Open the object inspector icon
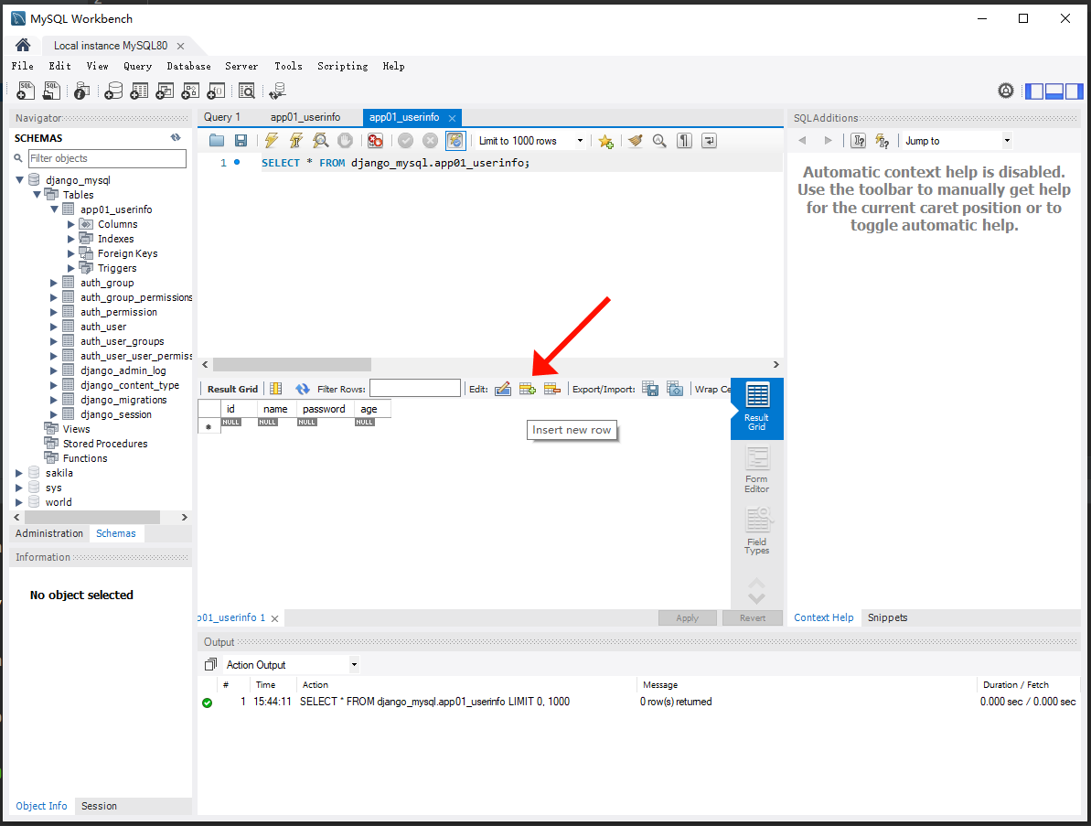Screen dimensions: 1091x826 tap(81, 91)
